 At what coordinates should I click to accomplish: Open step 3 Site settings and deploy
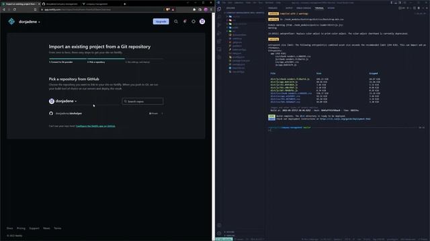[x=138, y=62]
